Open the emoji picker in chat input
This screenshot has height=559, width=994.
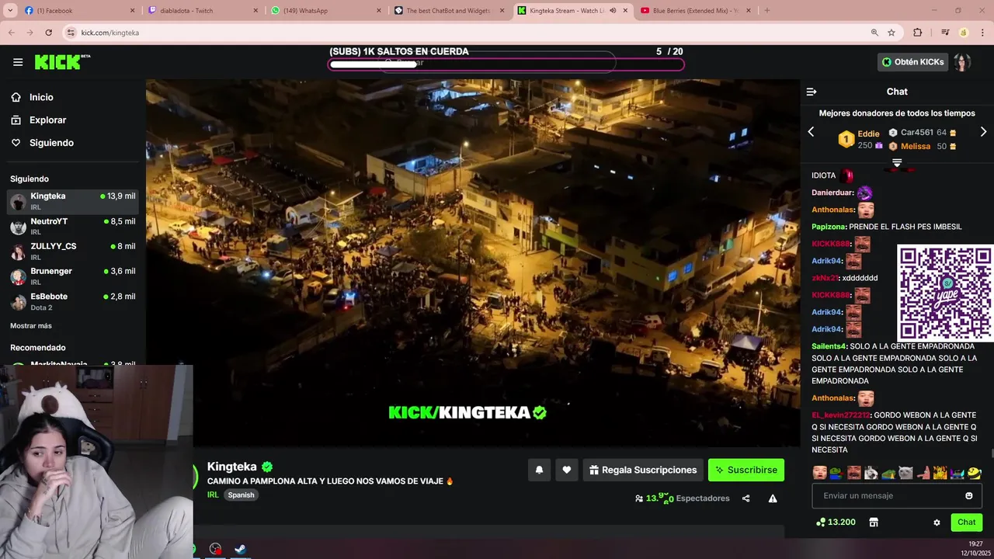(x=969, y=495)
